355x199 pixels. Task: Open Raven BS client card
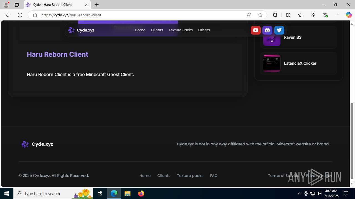tap(298, 37)
